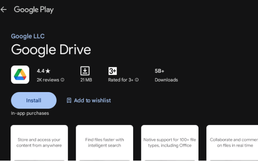Click the Rated for 3+ label
The image size is (258, 161).
pyautogui.click(x=121, y=80)
